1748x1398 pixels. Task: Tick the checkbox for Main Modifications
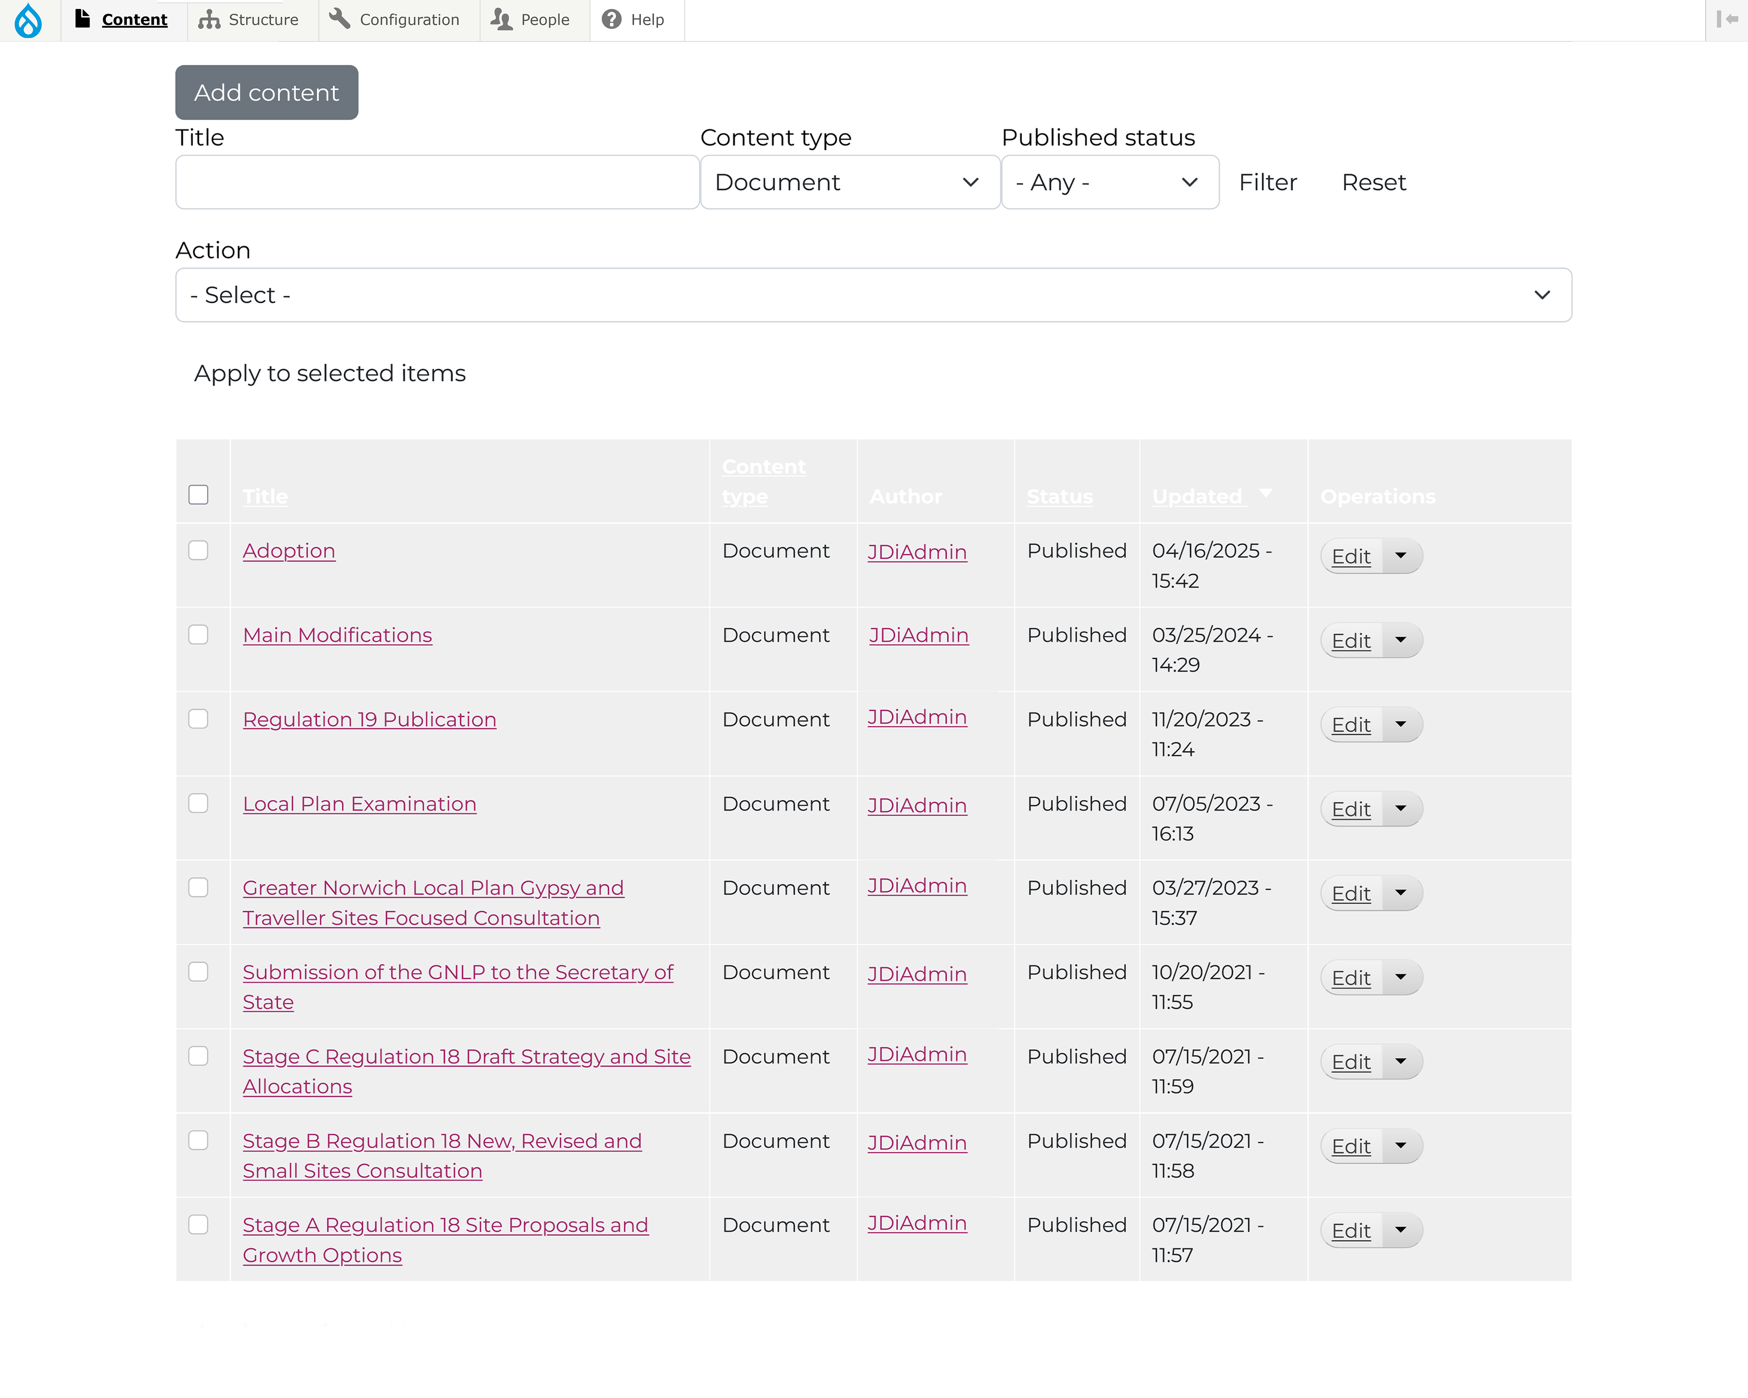pyautogui.click(x=198, y=635)
